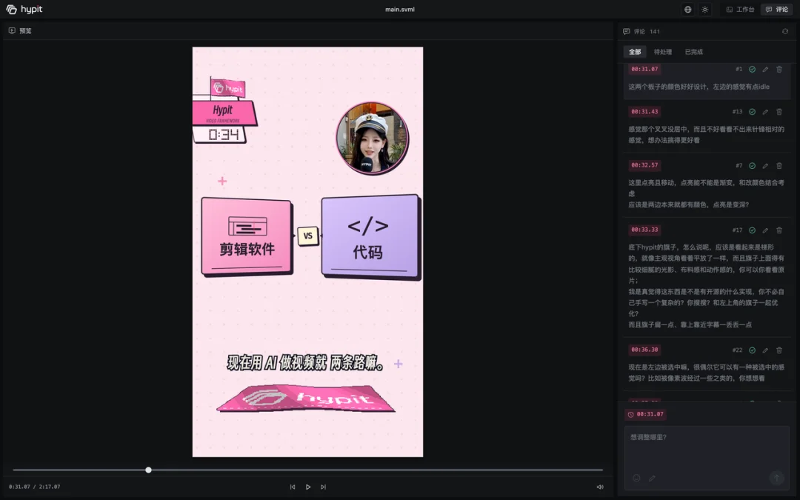800x500 pixels.
Task: Delete comment #22 with trash icon
Action: point(779,350)
